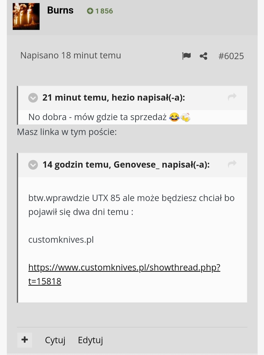Click the "Napisano 18 minut temu" timestamp
The image size is (264, 355).
click(x=71, y=55)
